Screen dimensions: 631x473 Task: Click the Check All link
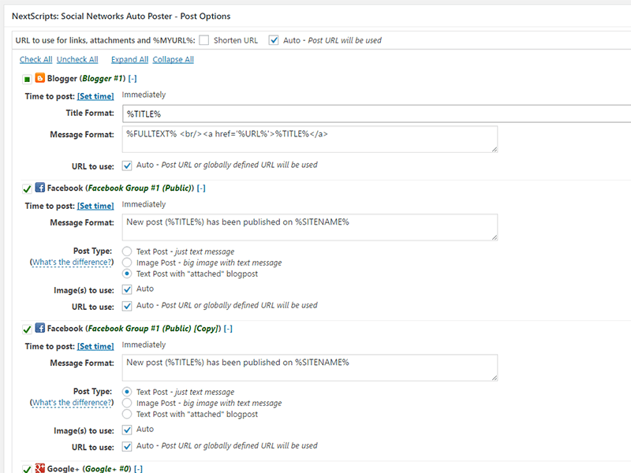(x=35, y=59)
